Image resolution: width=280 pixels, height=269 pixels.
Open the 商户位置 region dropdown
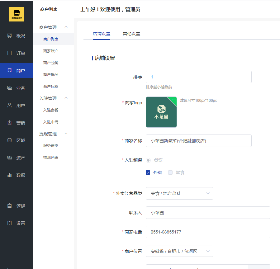pyautogui.click(x=179, y=251)
